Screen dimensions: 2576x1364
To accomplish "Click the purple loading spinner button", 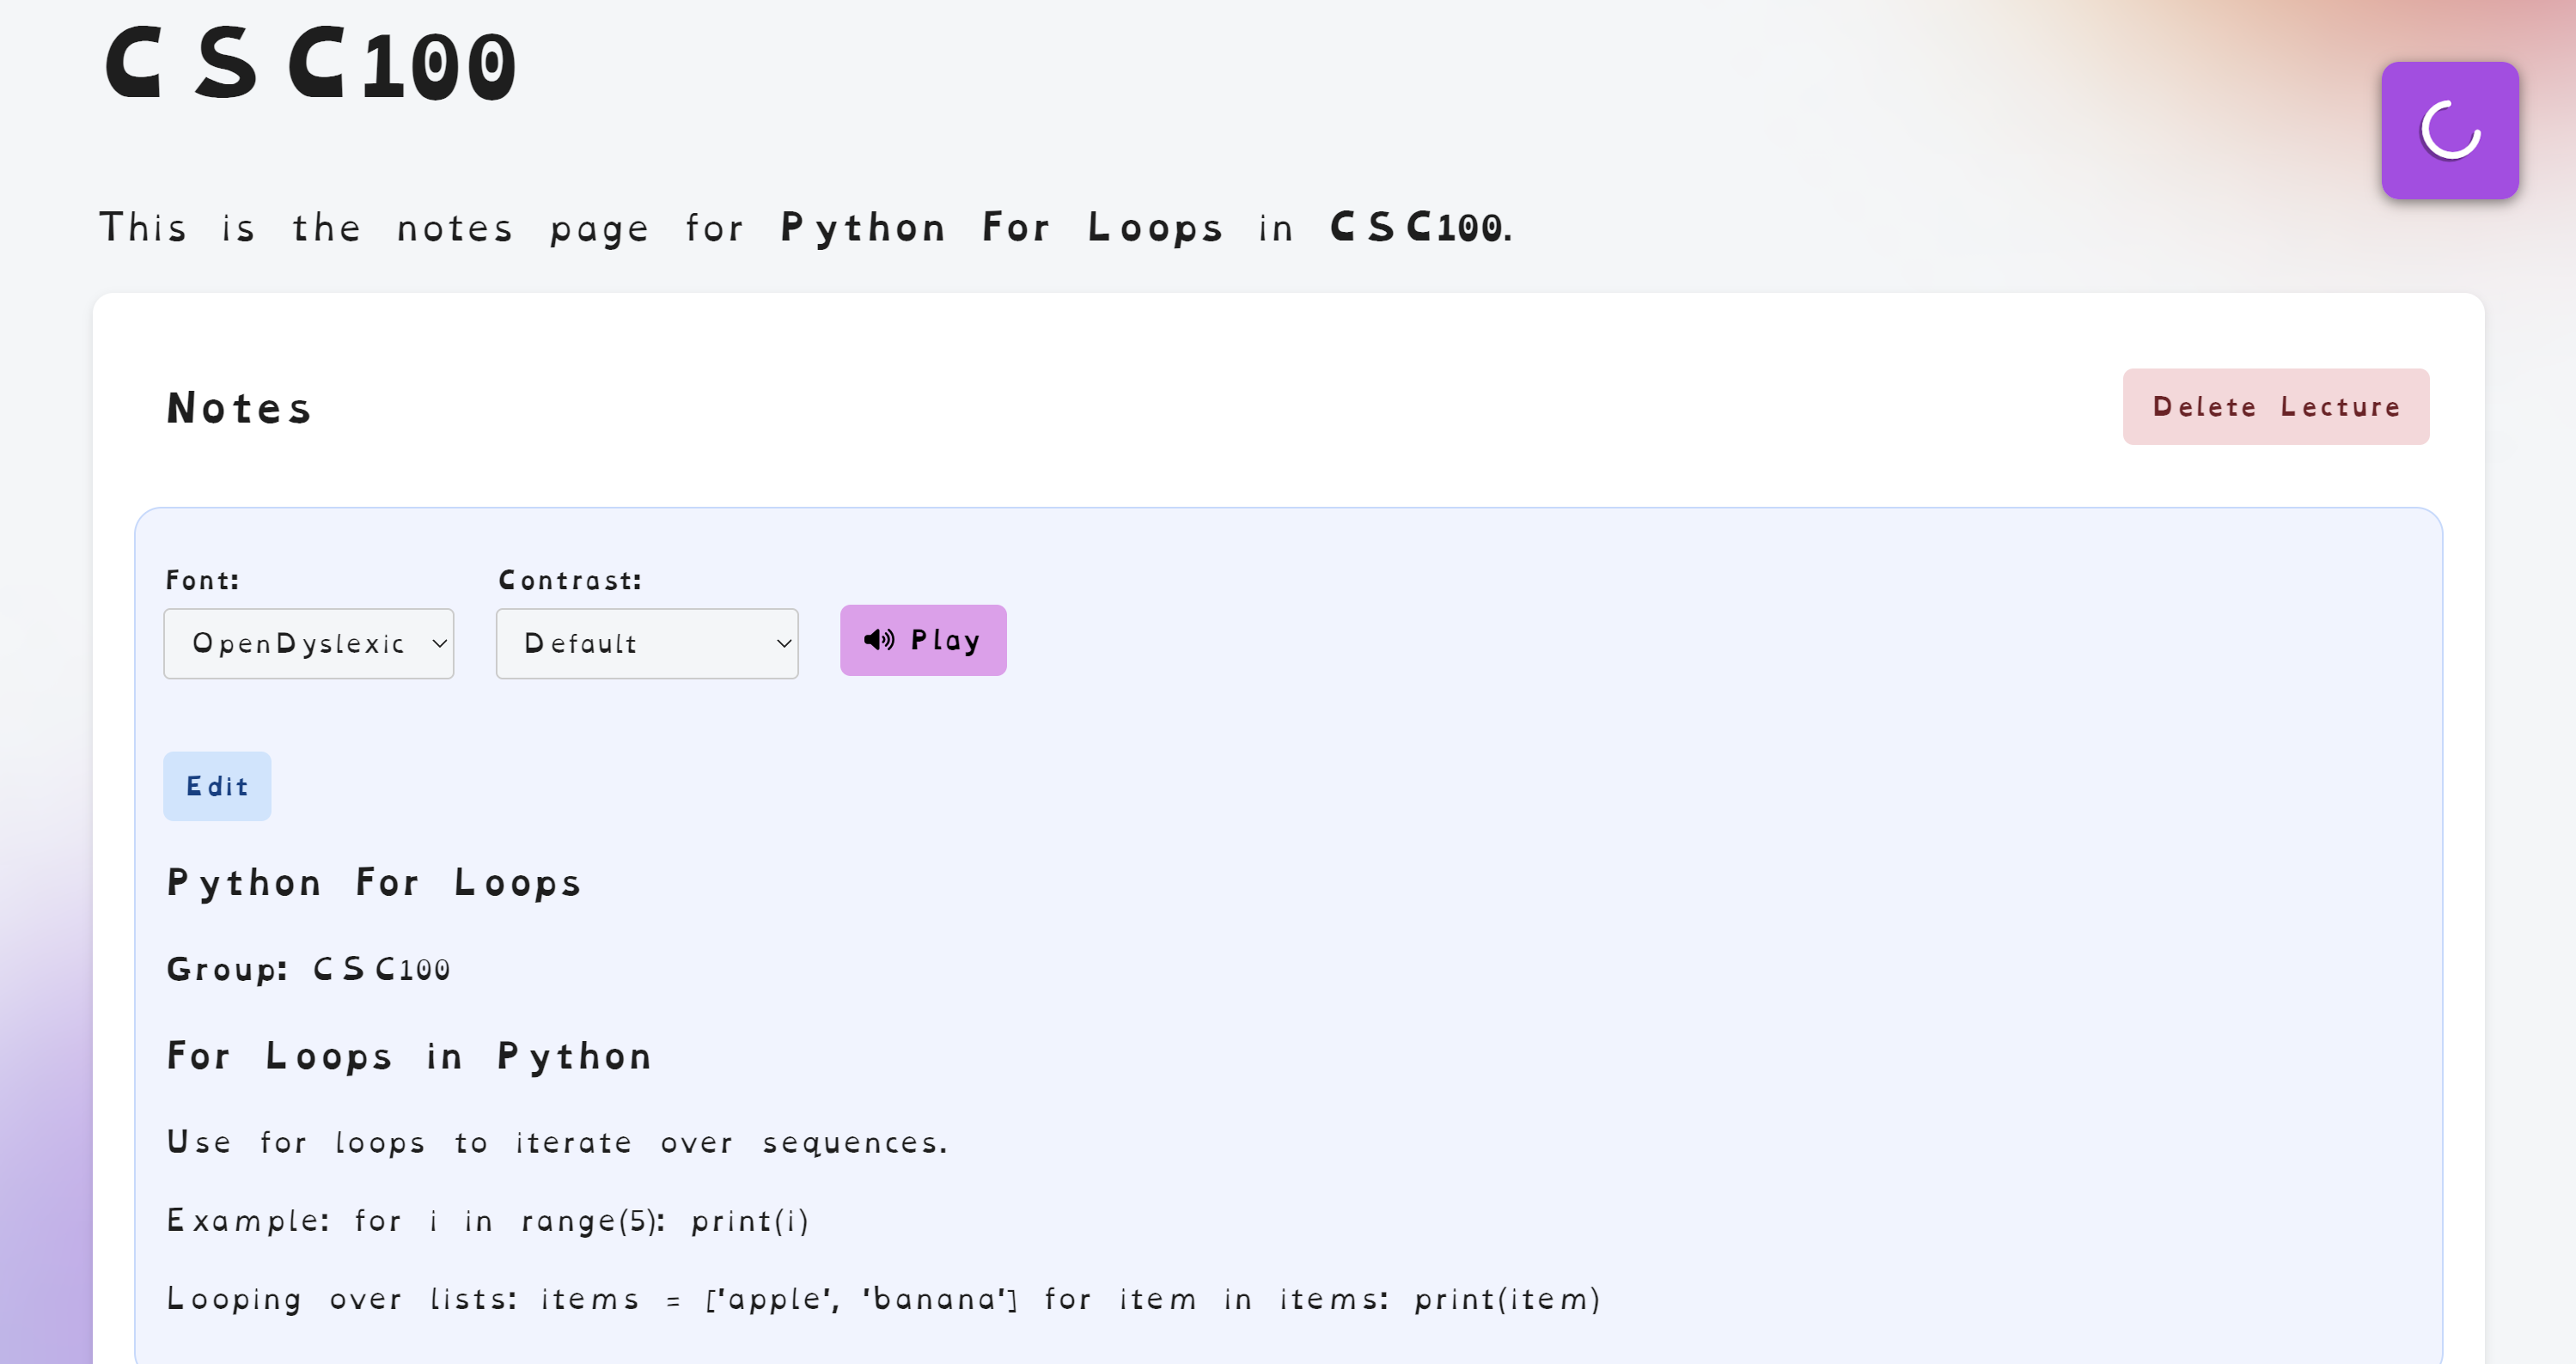I will point(2449,131).
